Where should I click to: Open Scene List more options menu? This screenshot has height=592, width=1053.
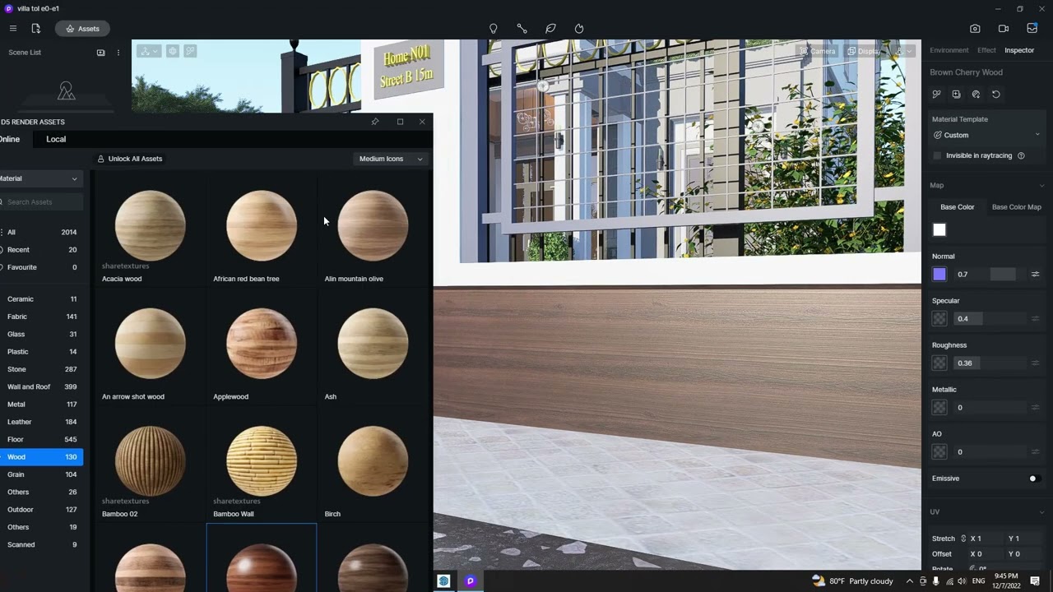coord(118,53)
